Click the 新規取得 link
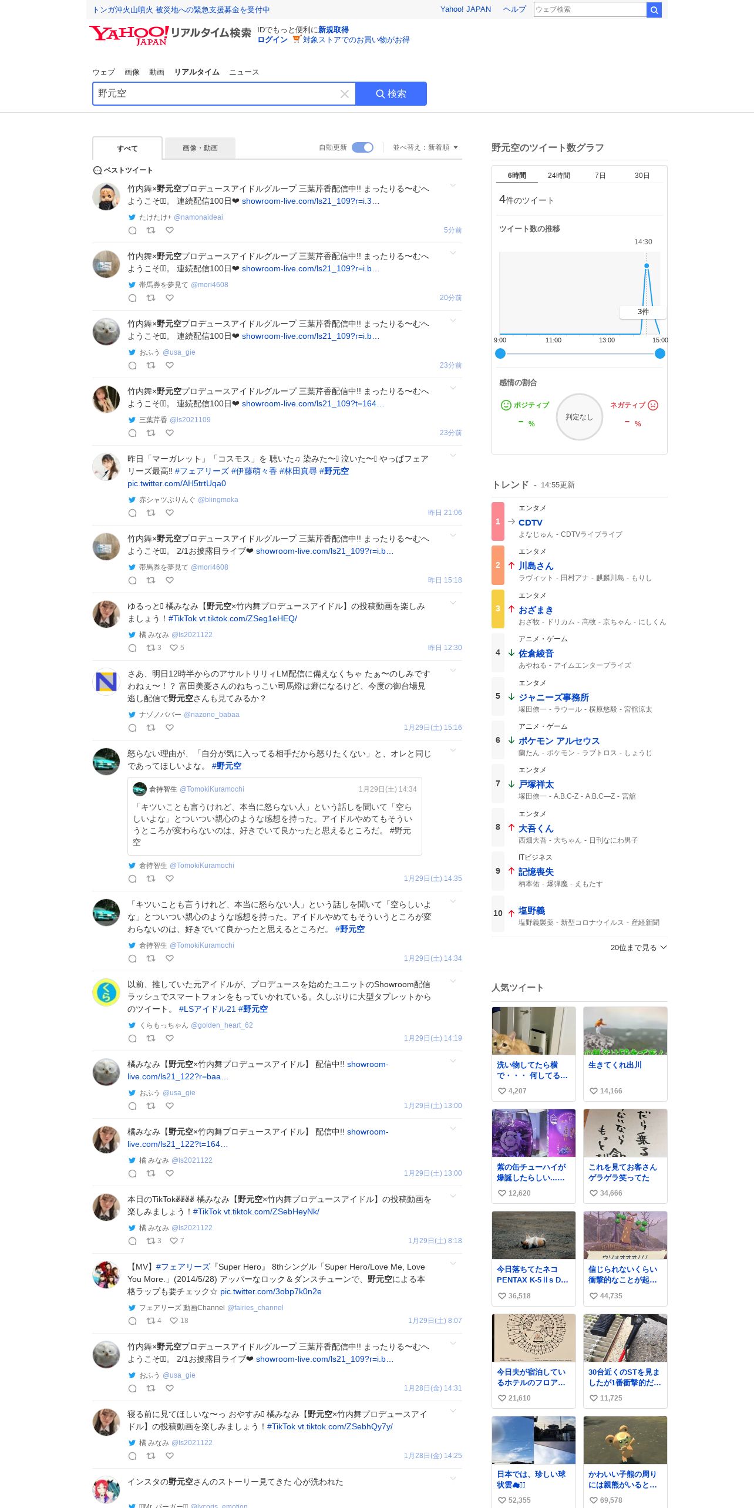Screen dimensions: 754x1508 pos(334,30)
